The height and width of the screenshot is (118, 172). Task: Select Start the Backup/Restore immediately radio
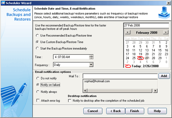coord(37,48)
